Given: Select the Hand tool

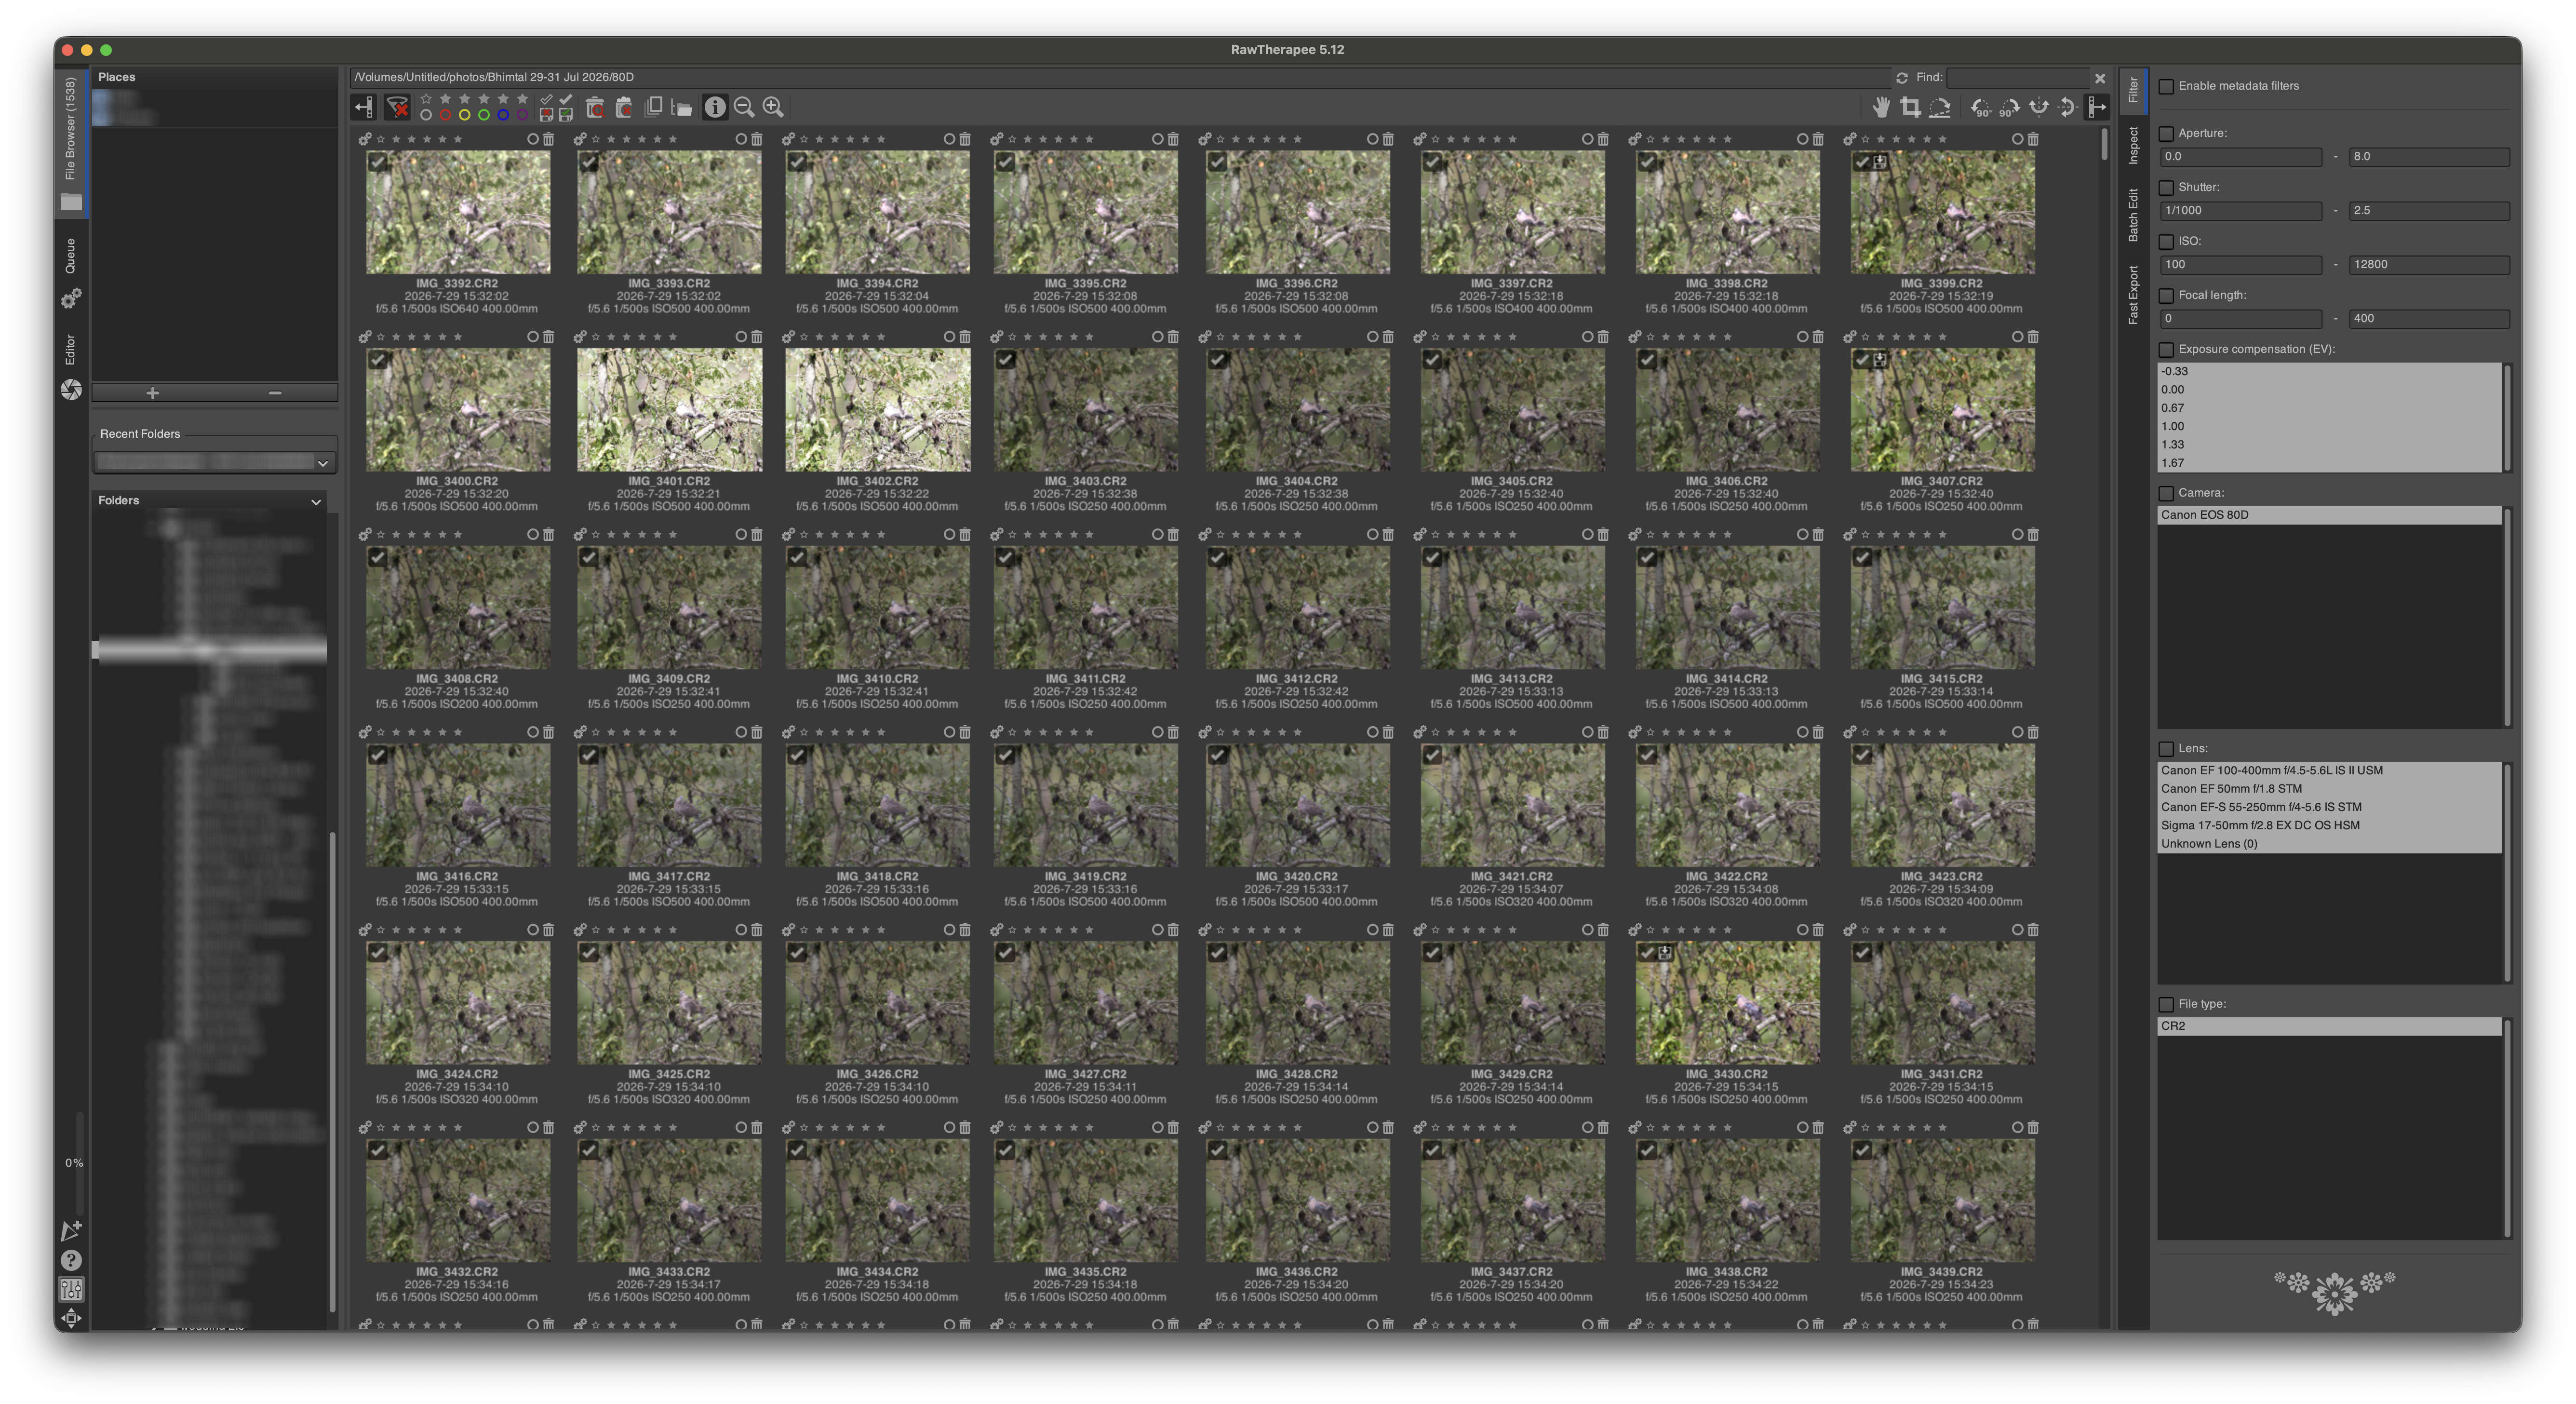Looking at the screenshot, I should click(x=1881, y=107).
